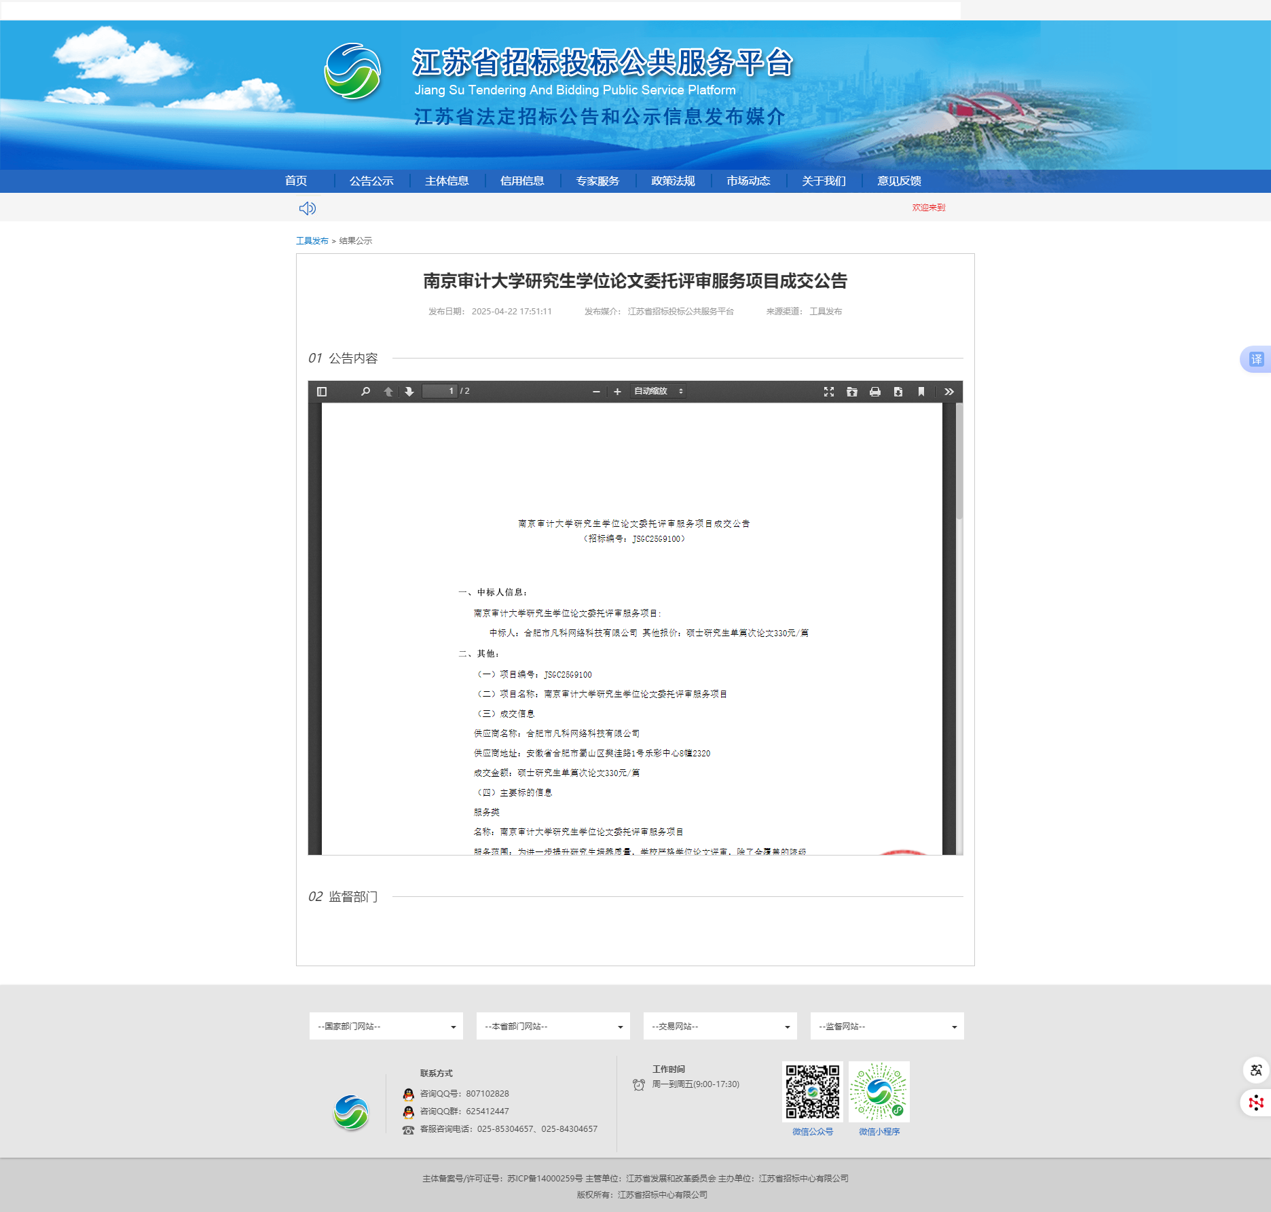Click the language translate floating icon
This screenshot has width=1271, height=1212.
[x=1256, y=1070]
